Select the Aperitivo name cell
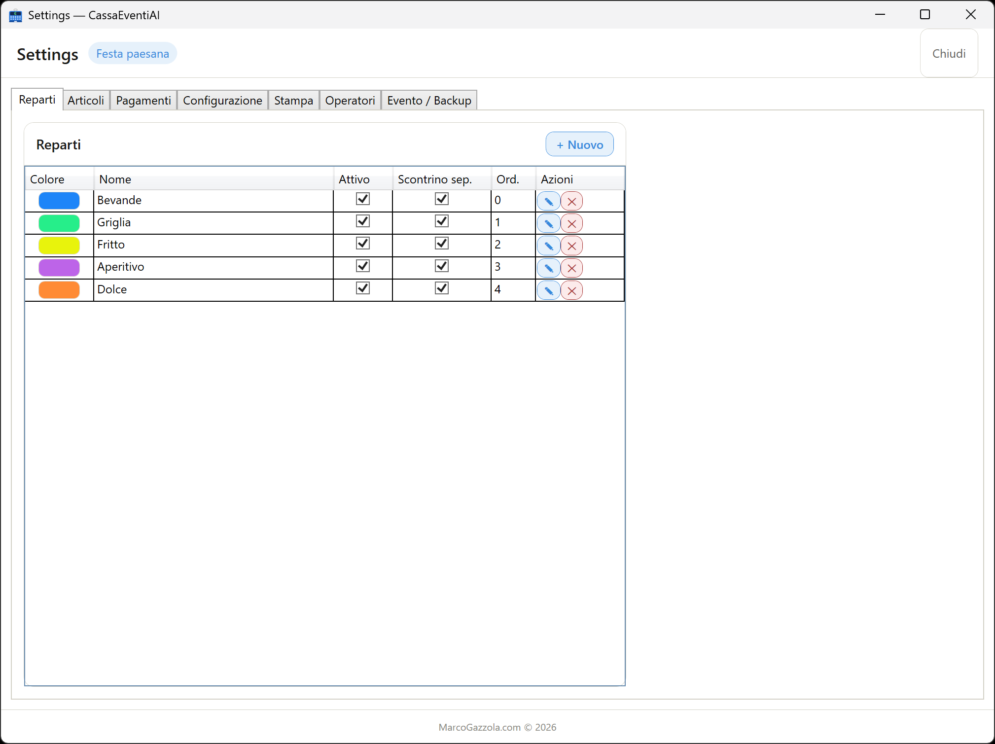995x744 pixels. (213, 267)
